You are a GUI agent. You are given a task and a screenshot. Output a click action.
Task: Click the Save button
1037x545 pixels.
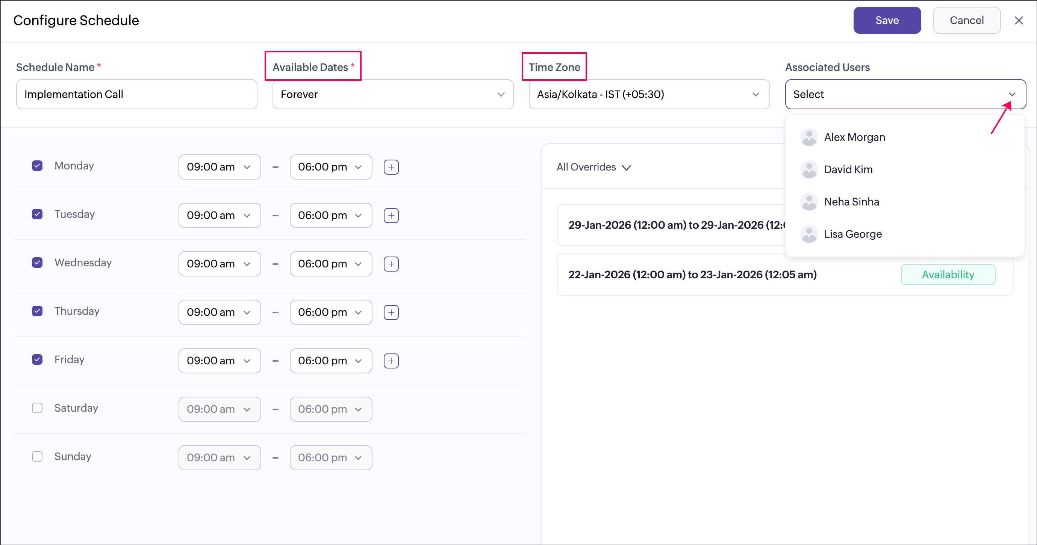[x=887, y=21]
